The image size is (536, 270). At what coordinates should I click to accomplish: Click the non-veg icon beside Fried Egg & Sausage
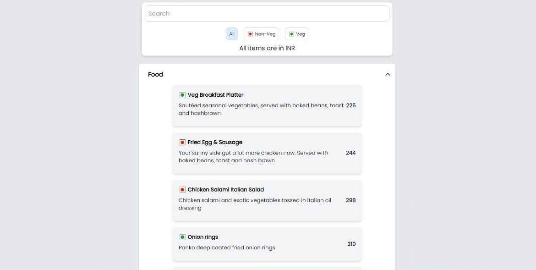(x=182, y=143)
